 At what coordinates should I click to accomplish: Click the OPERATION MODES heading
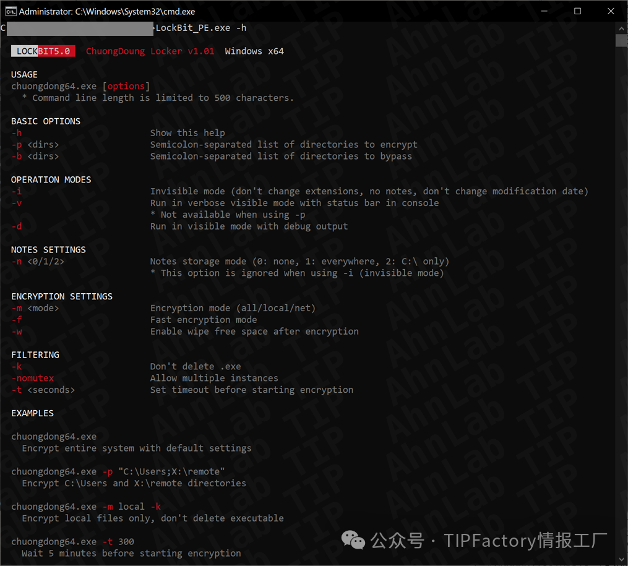click(x=51, y=180)
